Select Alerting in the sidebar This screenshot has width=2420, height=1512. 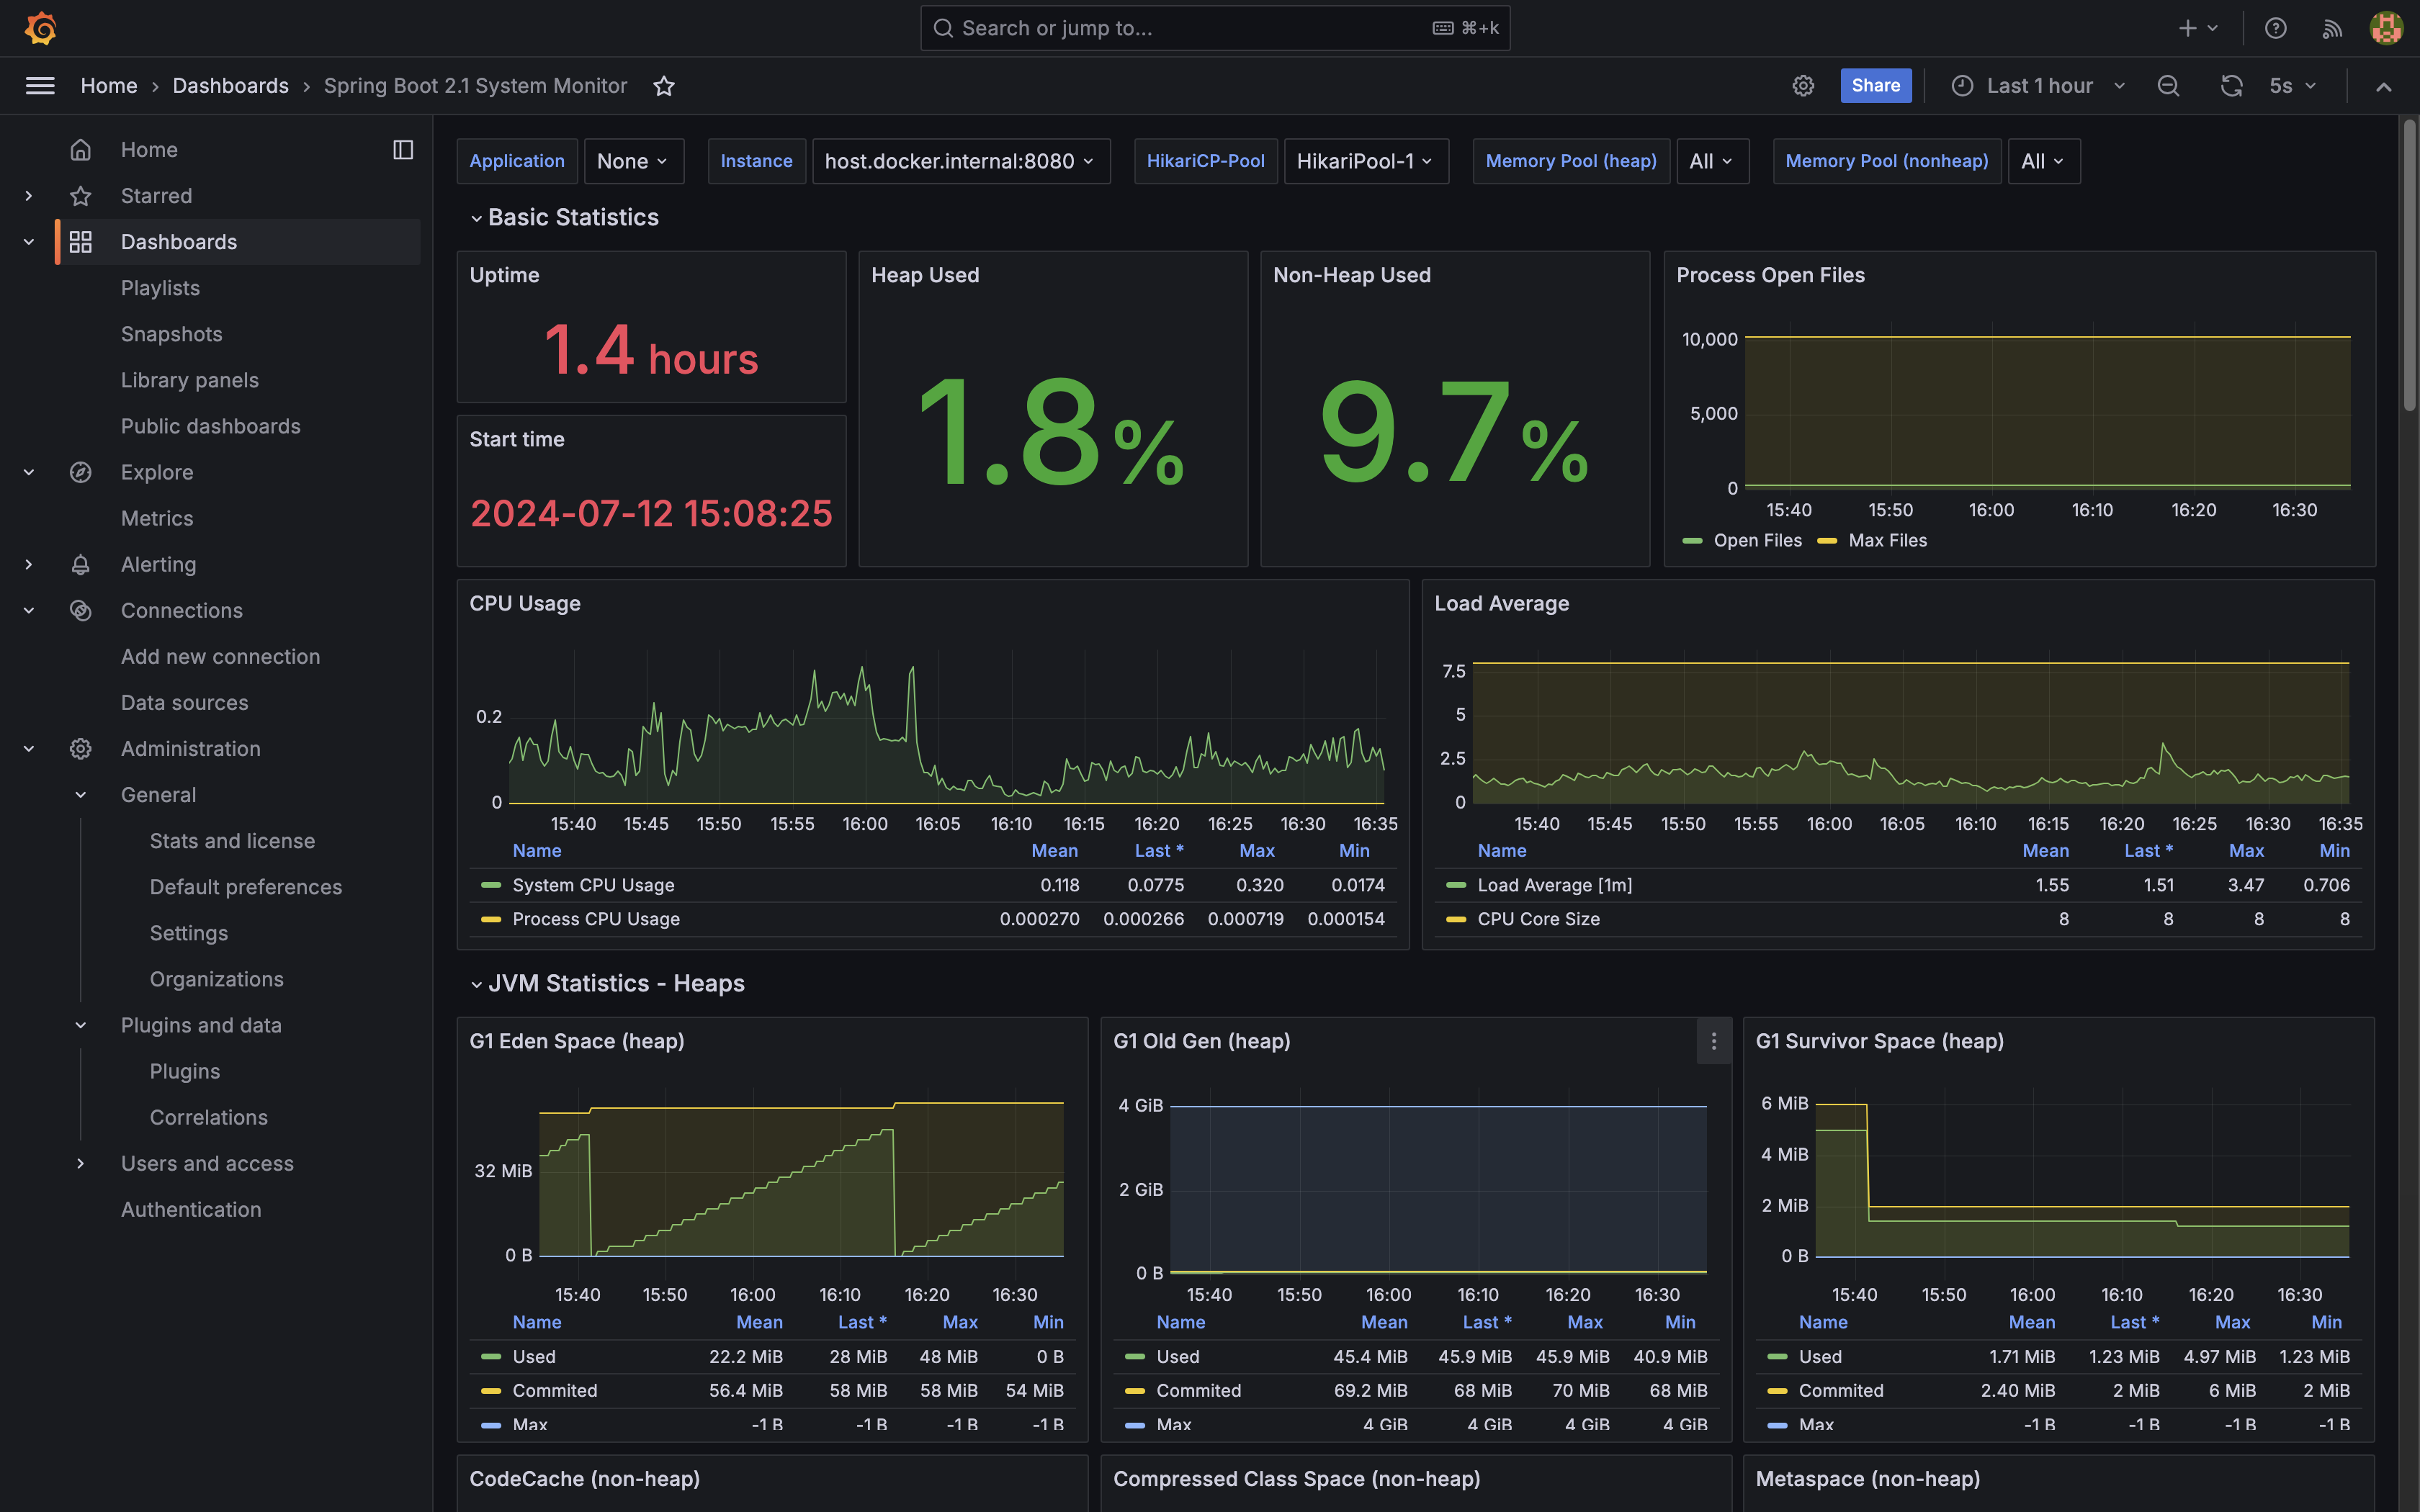click(x=158, y=564)
